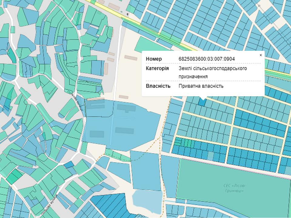Select the bright green parcel at lower left

[15, 176]
